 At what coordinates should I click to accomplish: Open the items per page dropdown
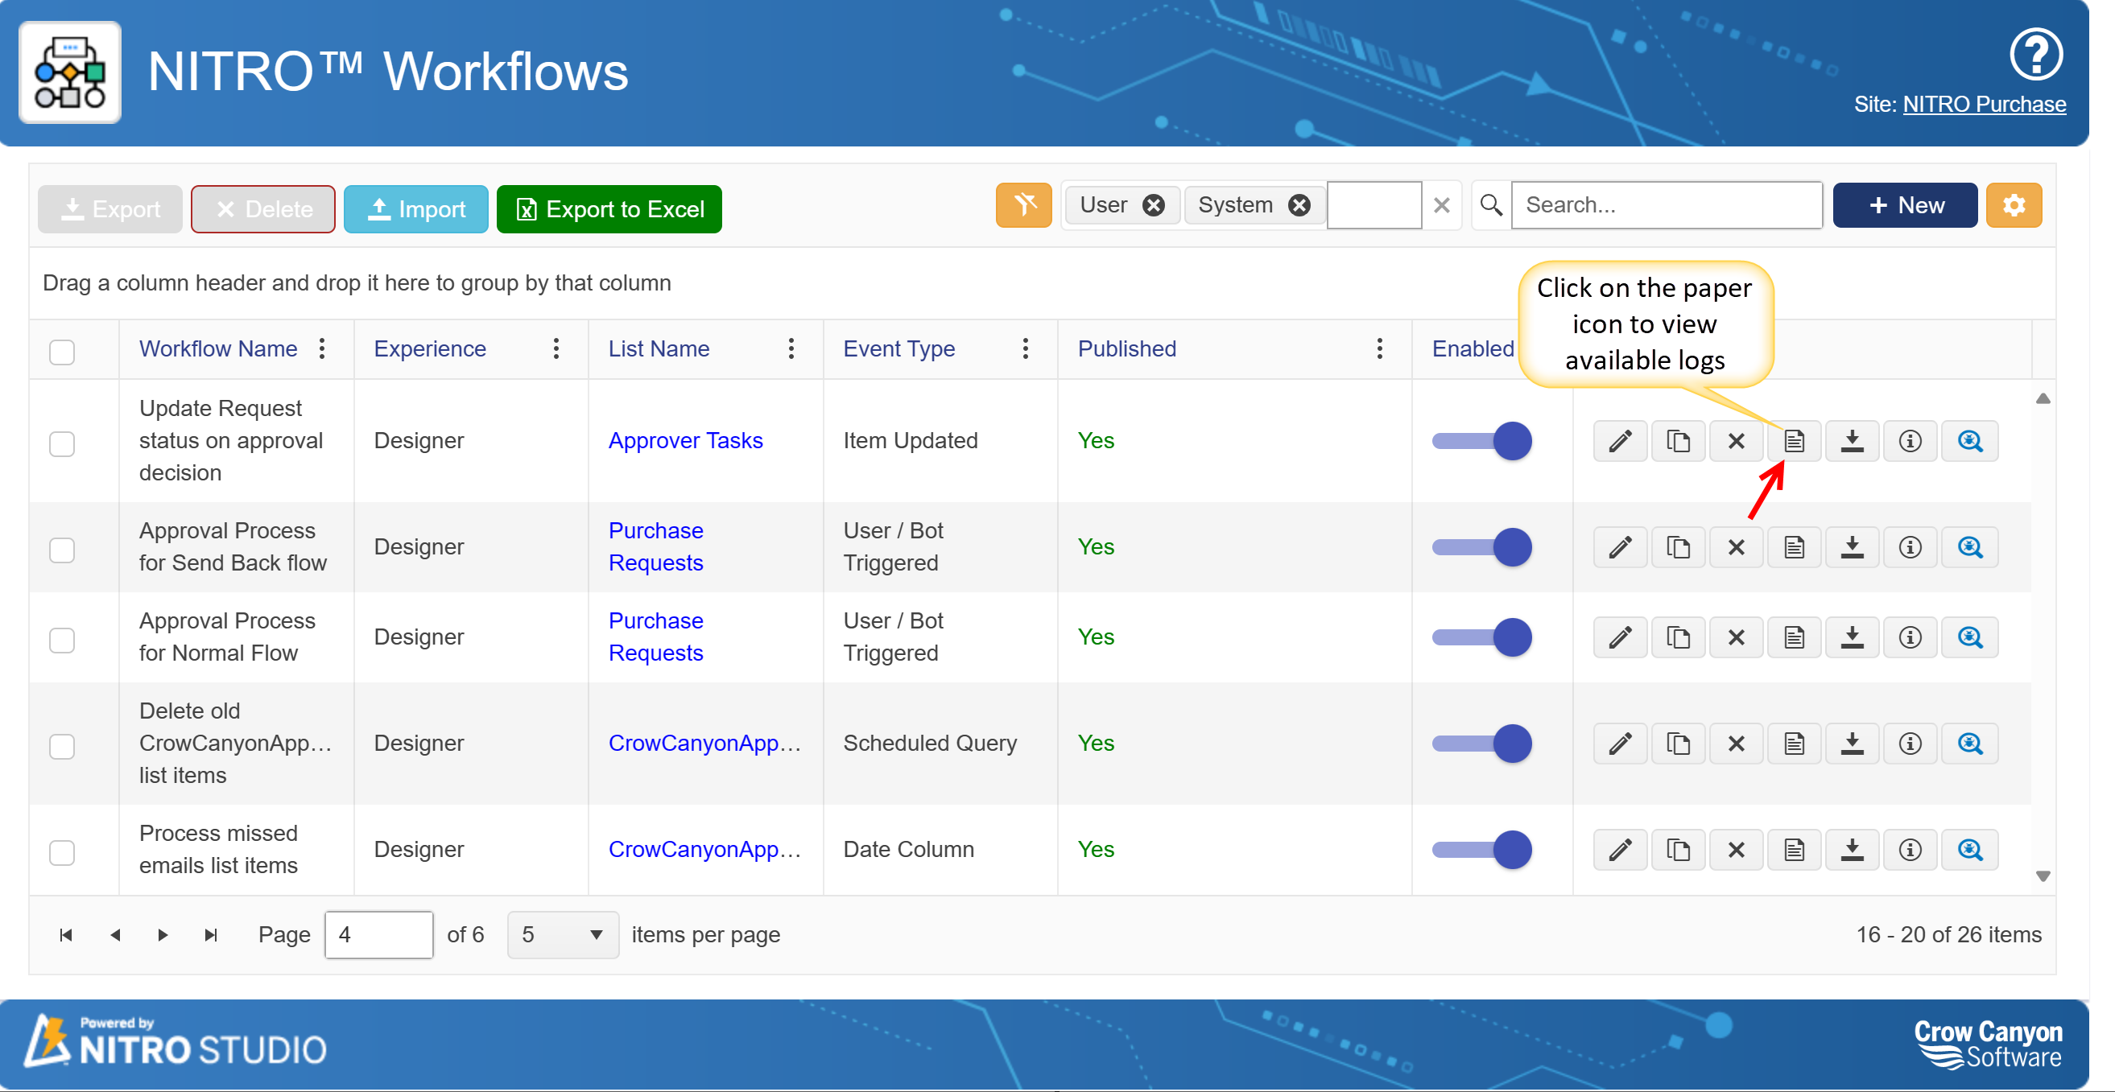coord(563,934)
